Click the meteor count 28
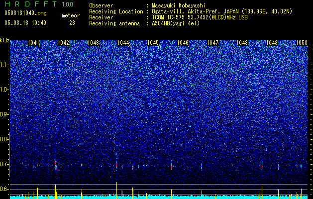Screen dimensions: 313x199 (72, 23)
